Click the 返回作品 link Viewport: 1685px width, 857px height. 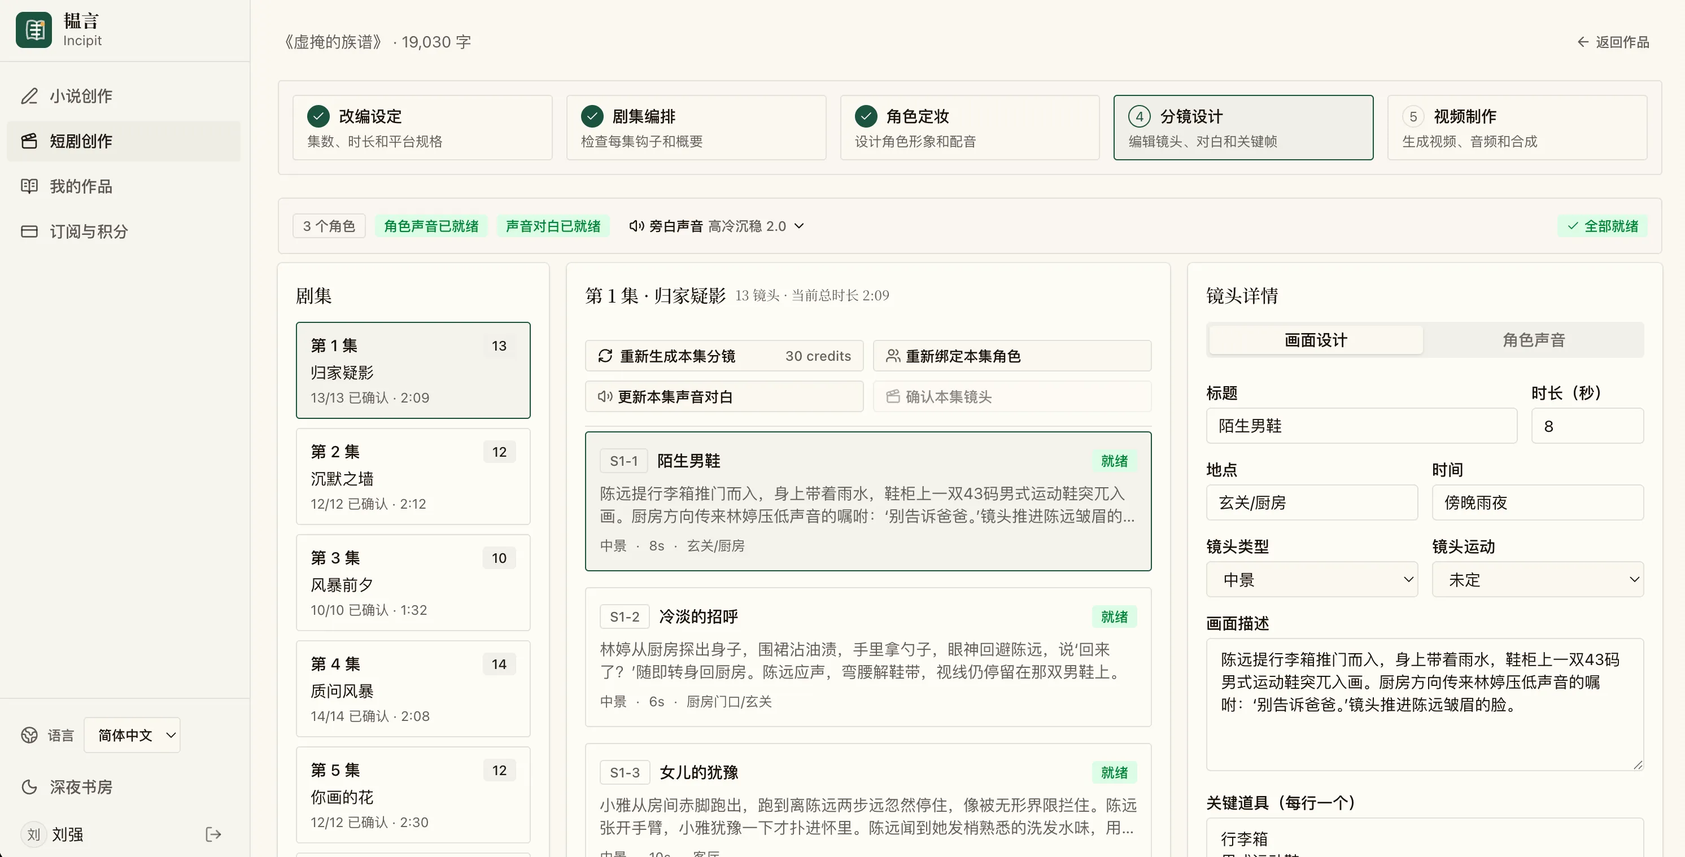pyautogui.click(x=1613, y=42)
